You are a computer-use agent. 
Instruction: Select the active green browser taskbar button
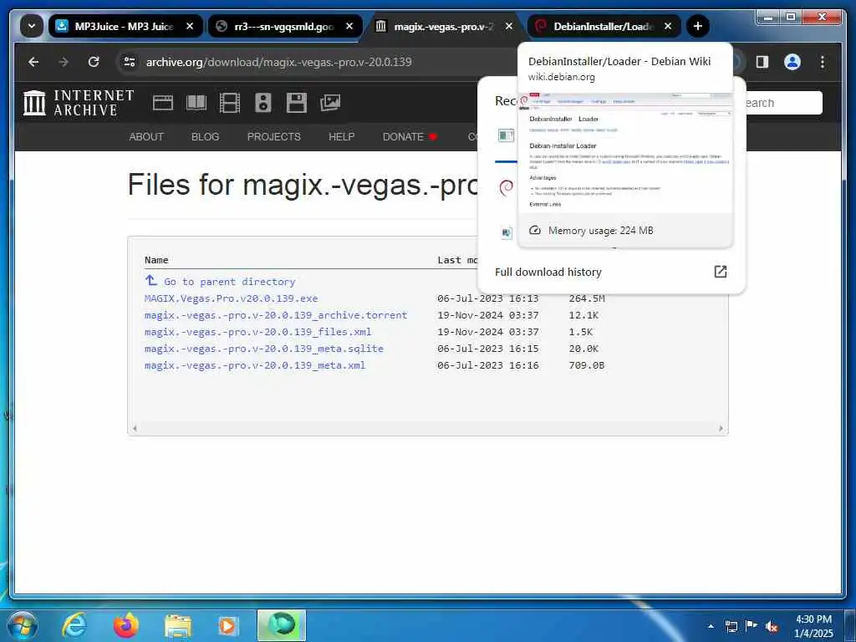282,625
